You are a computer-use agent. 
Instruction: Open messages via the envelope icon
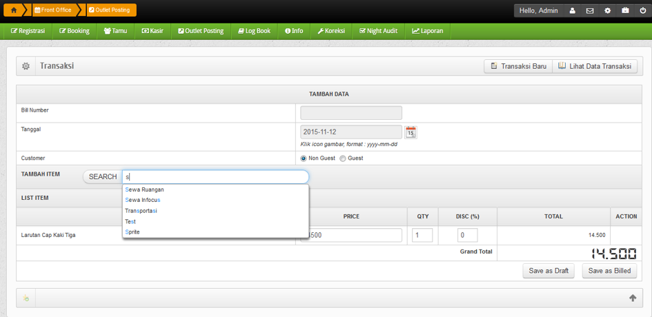click(x=590, y=11)
